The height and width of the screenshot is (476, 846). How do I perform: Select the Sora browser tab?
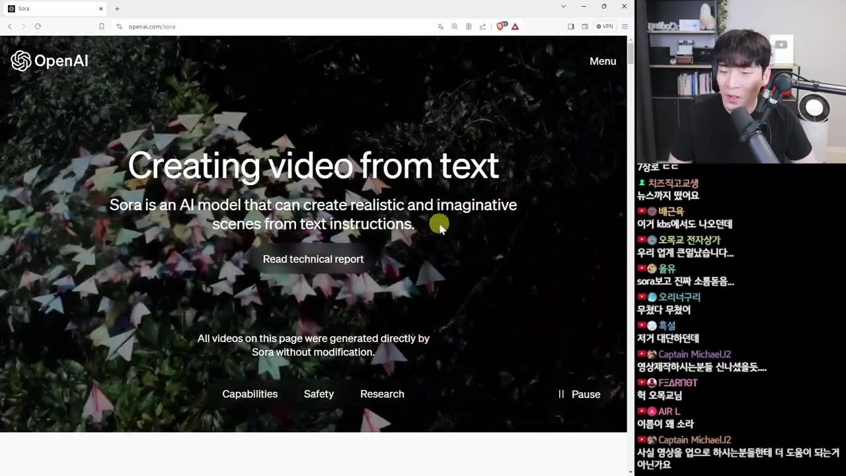[56, 9]
